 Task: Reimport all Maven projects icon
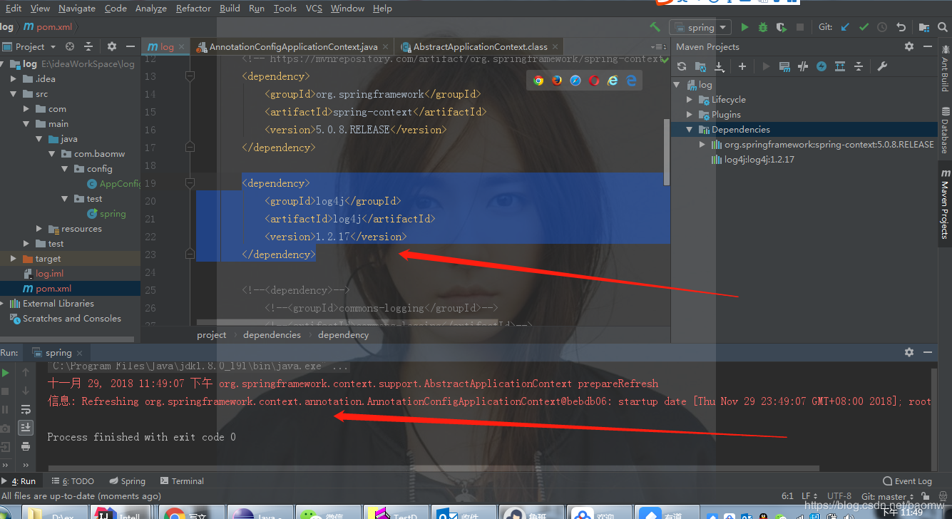click(682, 66)
